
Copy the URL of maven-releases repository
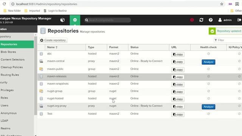(178, 77)
